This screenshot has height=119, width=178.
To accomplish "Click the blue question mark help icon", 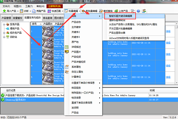I will tap(138, 11).
